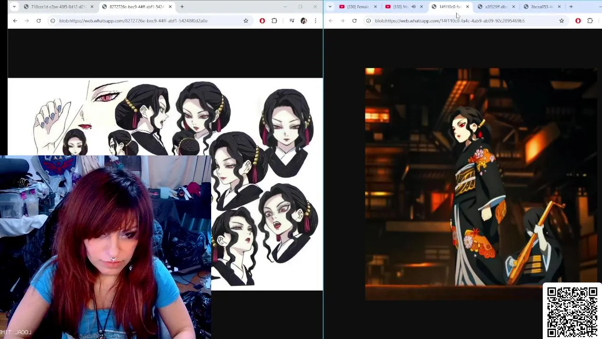This screenshot has width=602, height=339.
Task: Go forward in the left browser window
Action: (27, 21)
